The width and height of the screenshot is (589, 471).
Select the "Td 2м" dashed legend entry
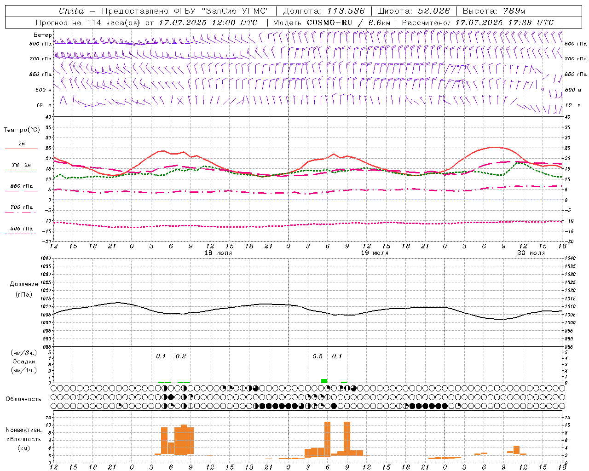click(x=21, y=167)
